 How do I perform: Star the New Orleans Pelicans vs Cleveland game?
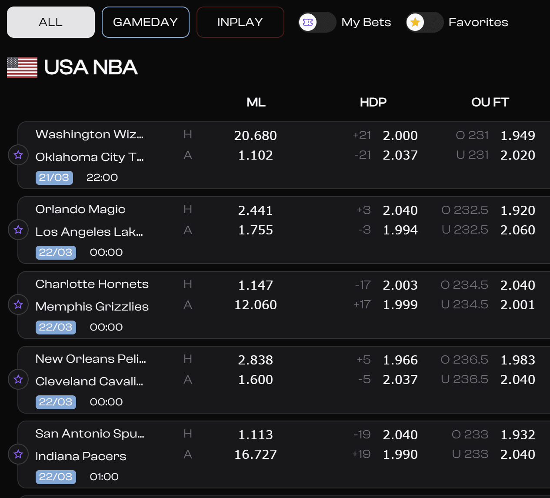18,379
